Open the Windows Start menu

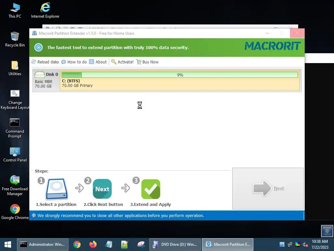(x=8, y=244)
